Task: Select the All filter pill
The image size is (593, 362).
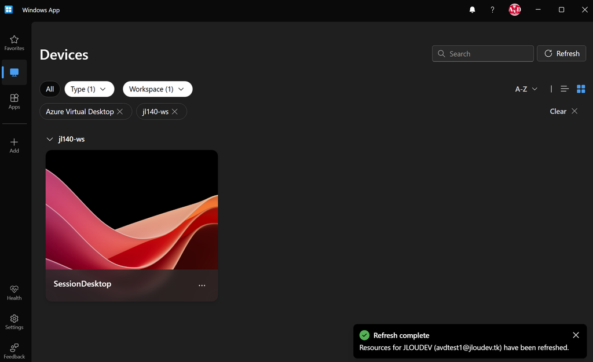Action: pos(50,89)
